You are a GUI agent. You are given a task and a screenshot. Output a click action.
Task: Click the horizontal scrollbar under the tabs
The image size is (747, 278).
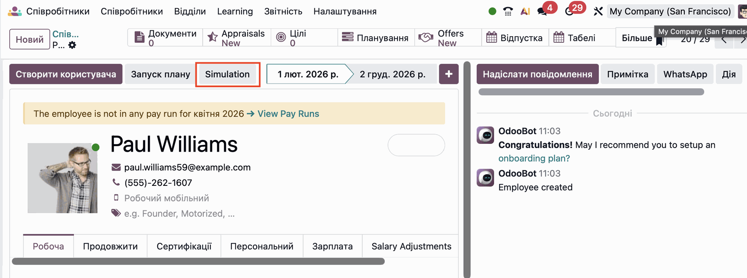click(x=198, y=261)
